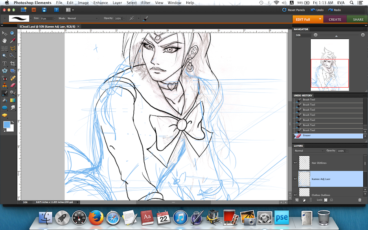Switch to the CREATE tab
Screen dimensions: 368x230
(x=335, y=19)
